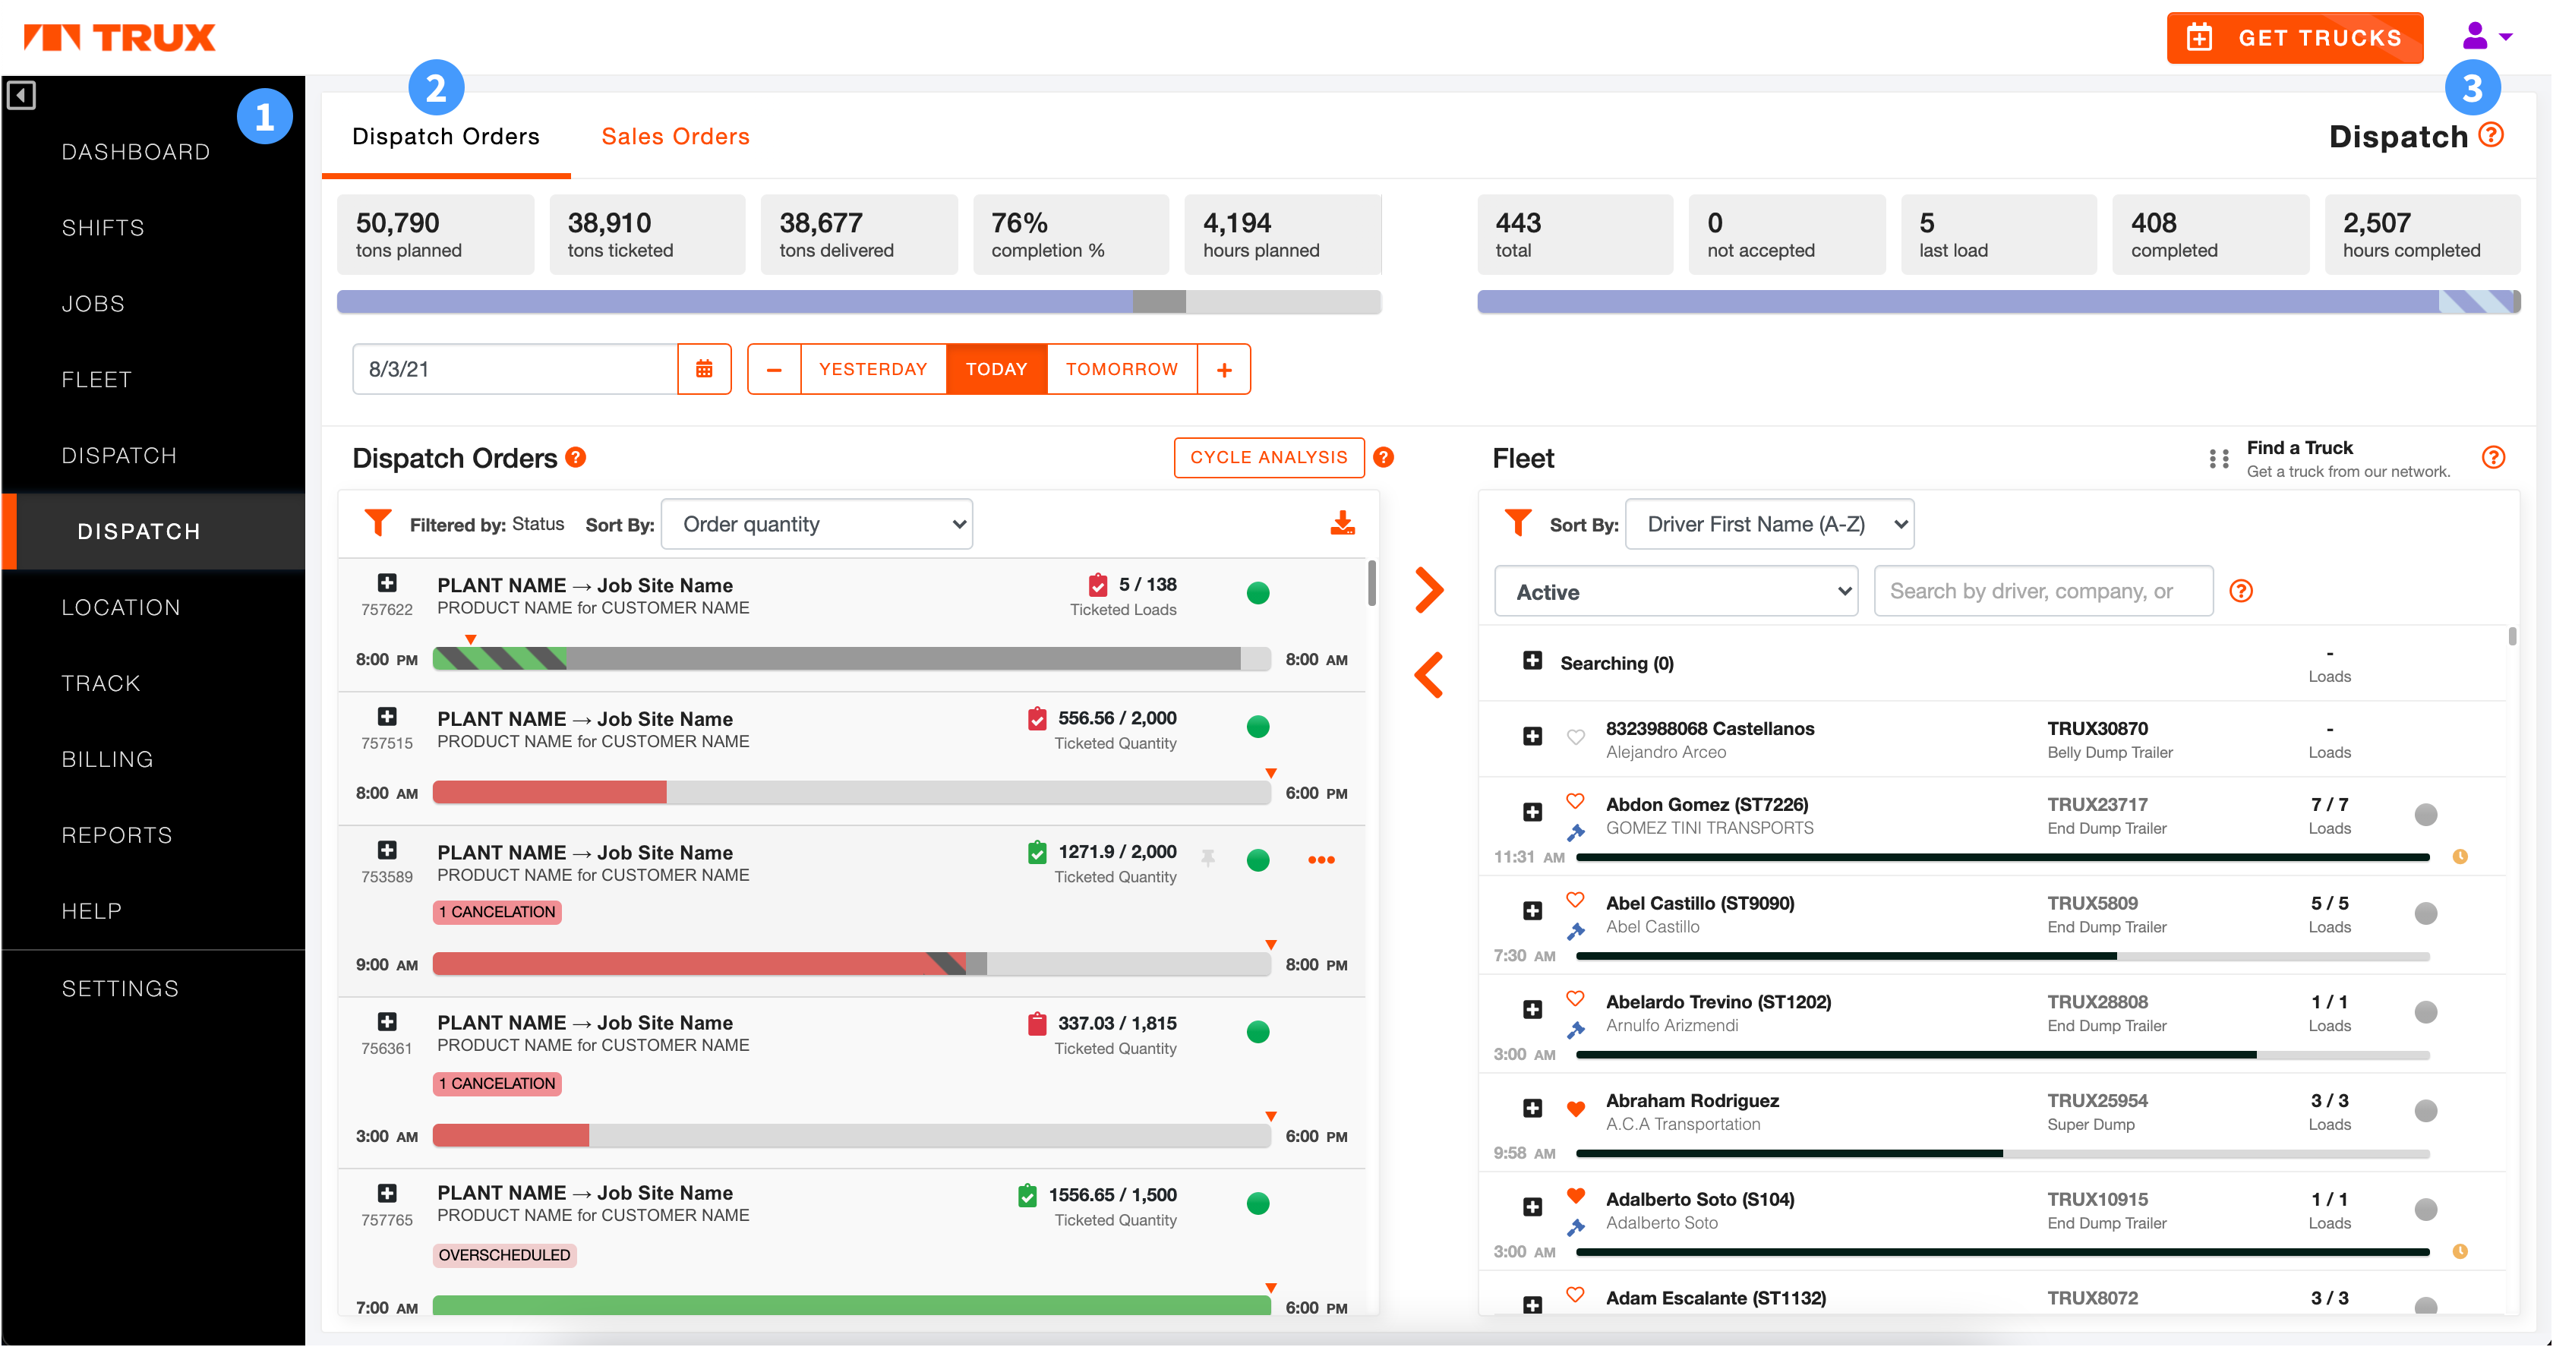Favorite Alejandro Arceo with the heart icon
2553x1347 pixels.
click(x=1575, y=737)
